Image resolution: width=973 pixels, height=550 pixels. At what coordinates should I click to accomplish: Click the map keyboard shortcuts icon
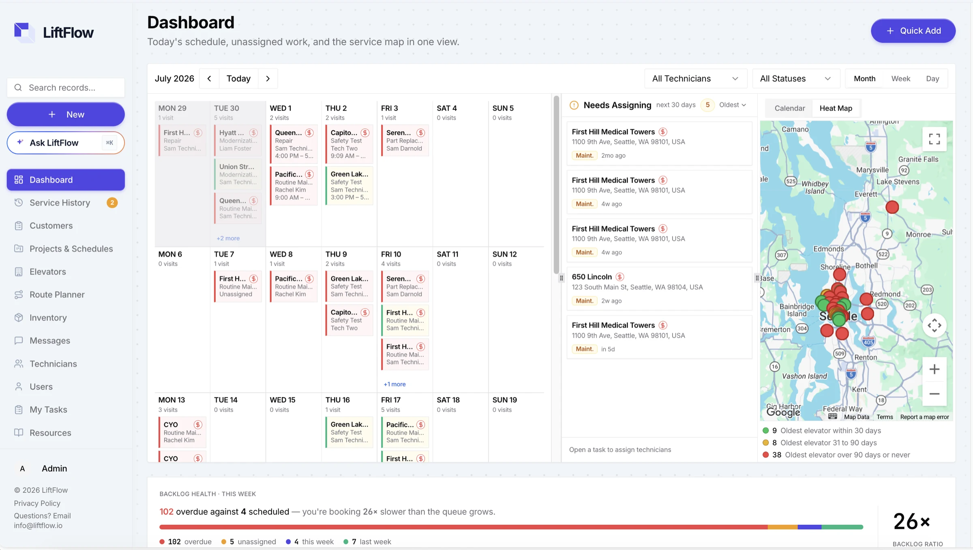coord(833,417)
